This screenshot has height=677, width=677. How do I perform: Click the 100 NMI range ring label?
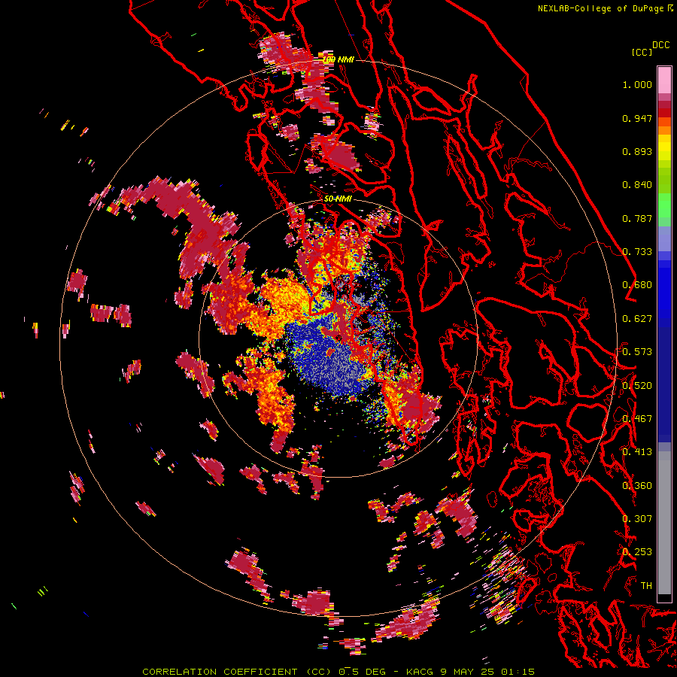tap(338, 59)
